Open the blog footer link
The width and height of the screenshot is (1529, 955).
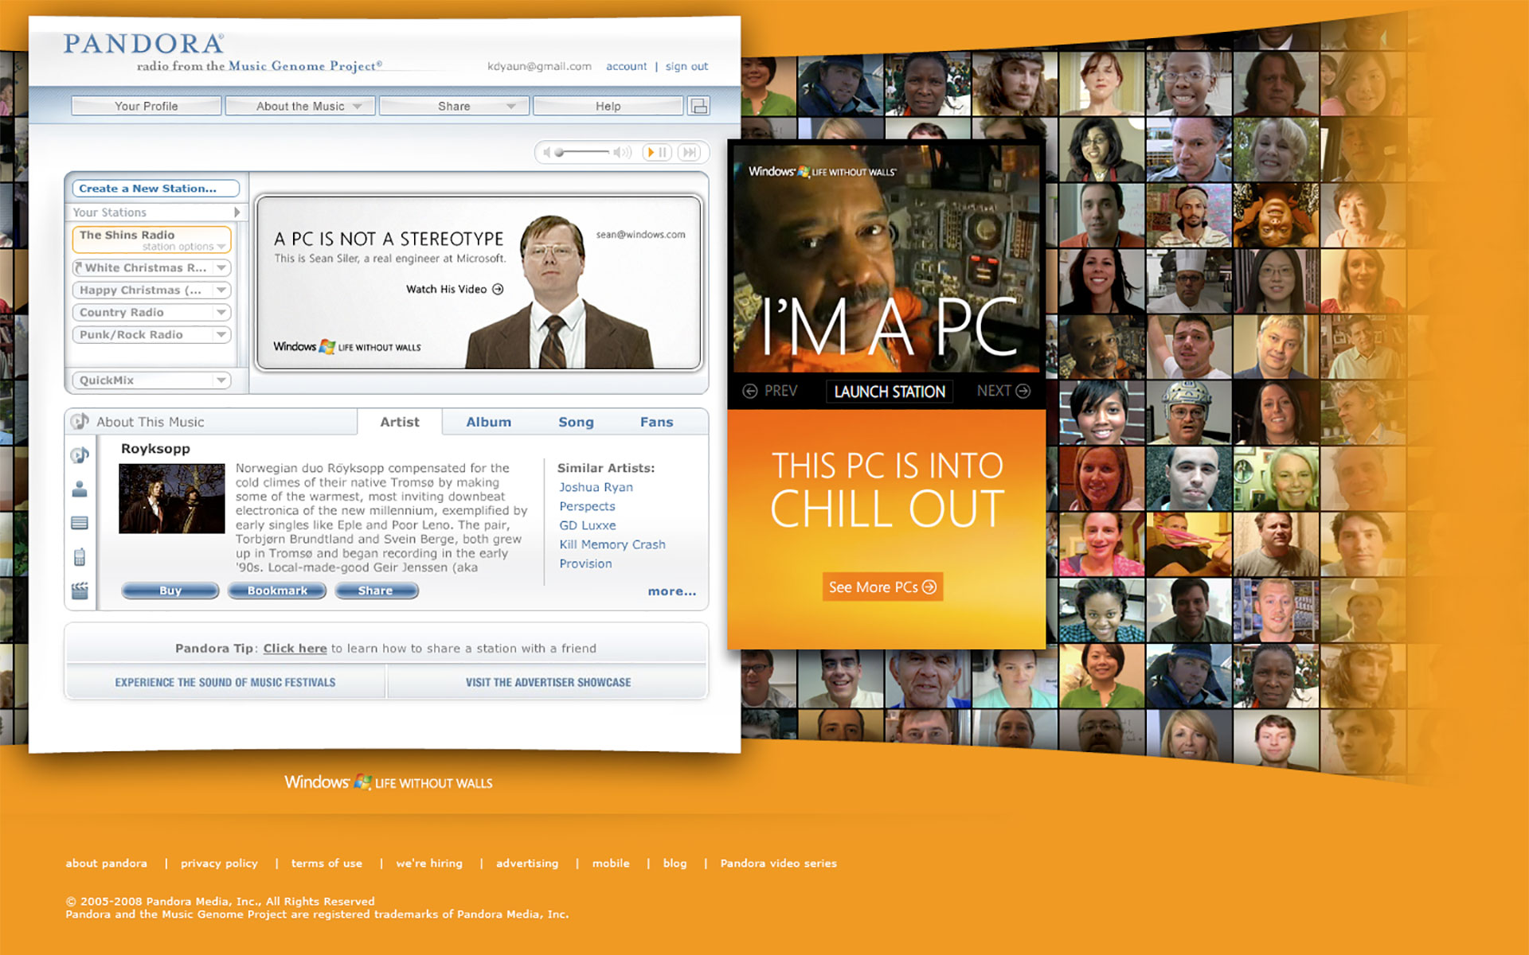pyautogui.click(x=675, y=863)
